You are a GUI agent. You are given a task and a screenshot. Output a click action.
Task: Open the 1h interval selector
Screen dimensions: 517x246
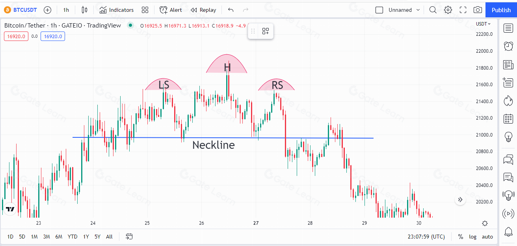click(66, 10)
